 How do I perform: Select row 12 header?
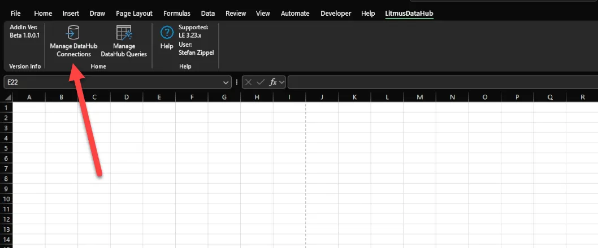coord(6,219)
